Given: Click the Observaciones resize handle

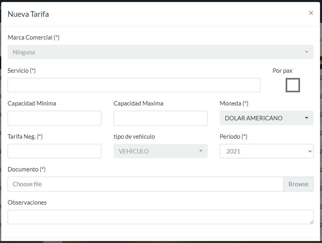Looking at the screenshot, I should pyautogui.click(x=311, y=222).
